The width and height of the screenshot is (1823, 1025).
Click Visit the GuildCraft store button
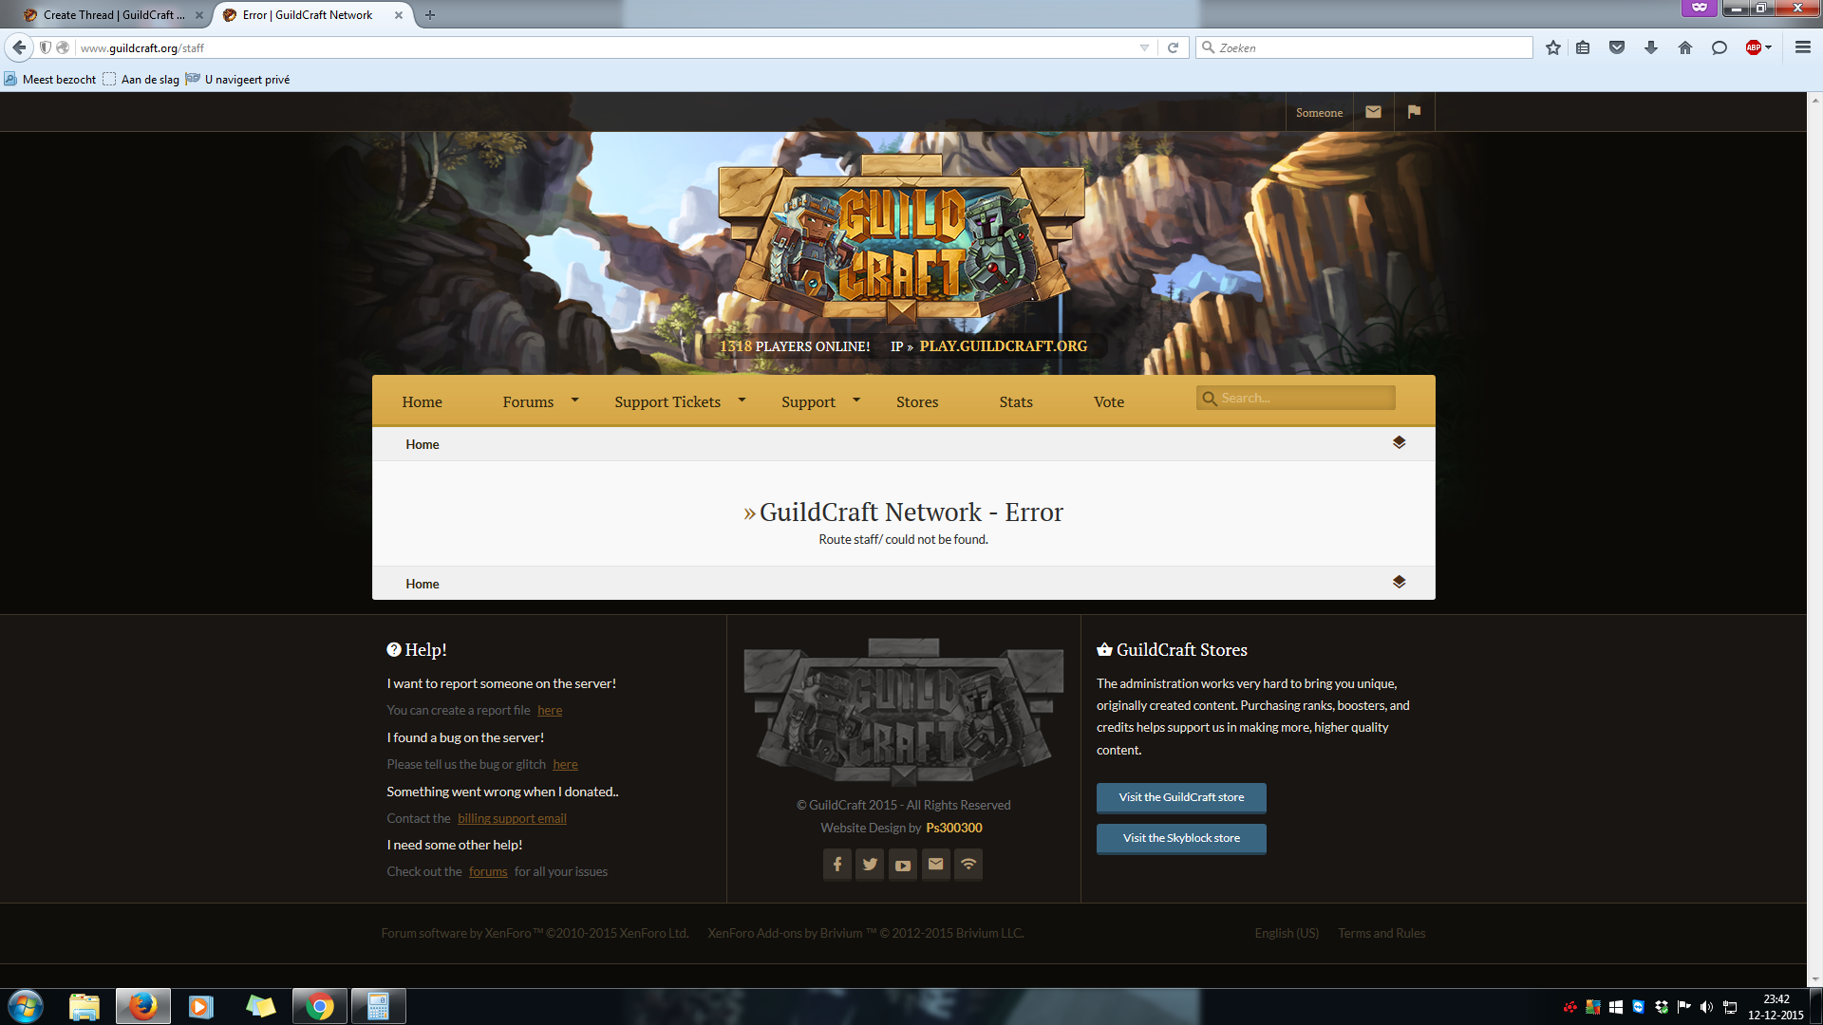click(x=1181, y=797)
